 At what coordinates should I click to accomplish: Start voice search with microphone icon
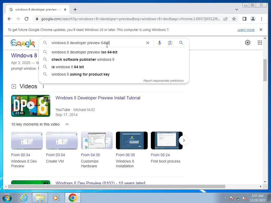160,43
